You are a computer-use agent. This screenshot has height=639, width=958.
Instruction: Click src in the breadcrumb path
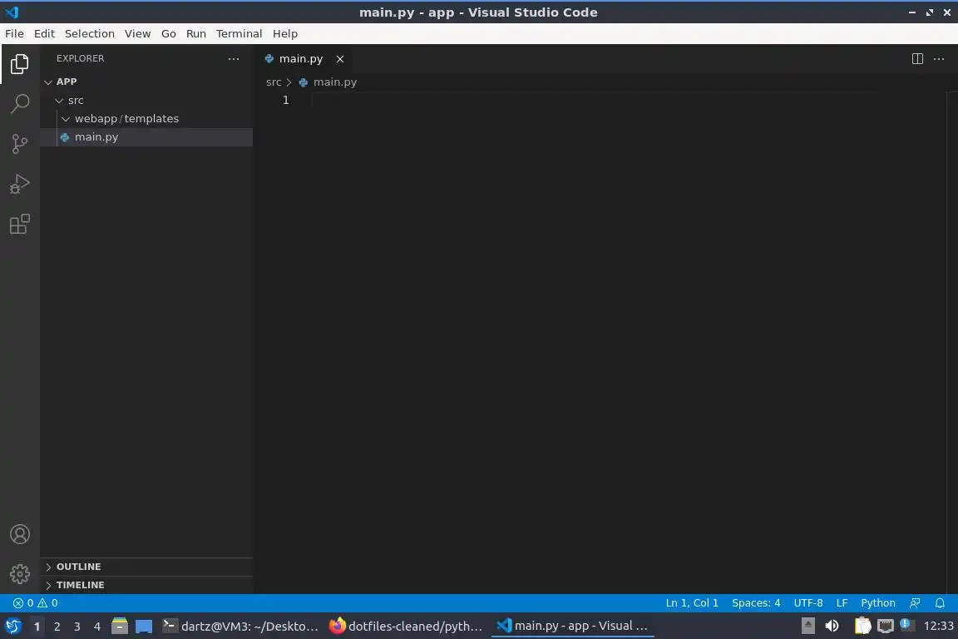(x=273, y=82)
